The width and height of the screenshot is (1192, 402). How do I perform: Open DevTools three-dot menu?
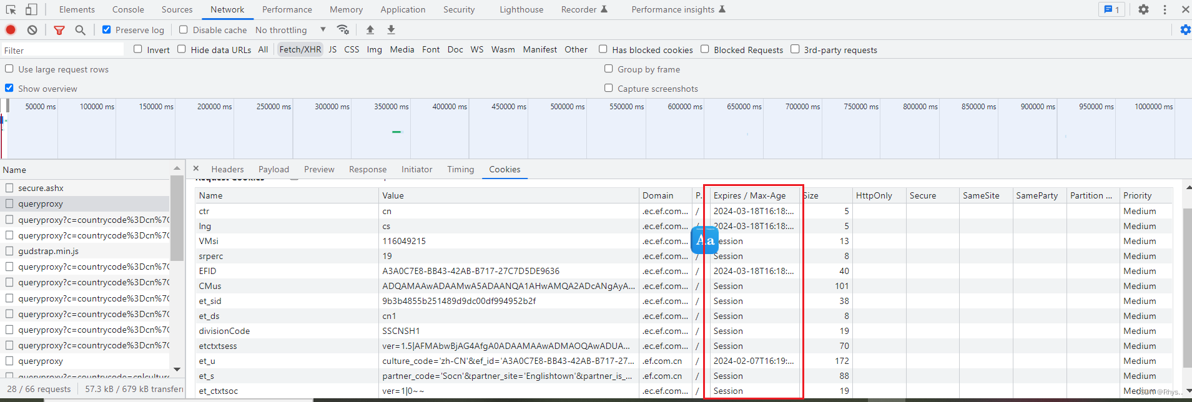click(1165, 9)
